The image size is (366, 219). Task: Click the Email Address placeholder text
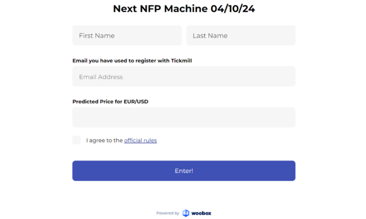(x=101, y=77)
